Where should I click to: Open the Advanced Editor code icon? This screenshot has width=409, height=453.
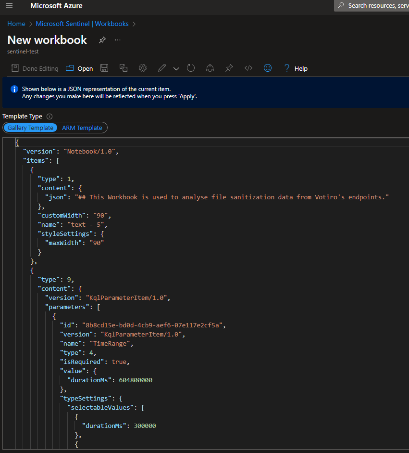[248, 68]
